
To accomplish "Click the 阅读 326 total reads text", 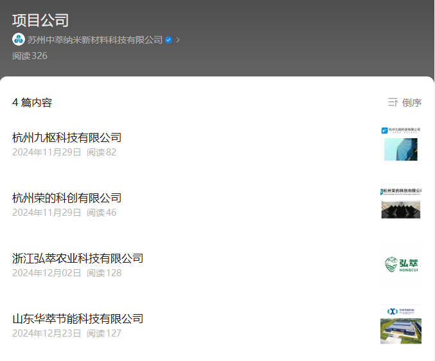I will (30, 56).
